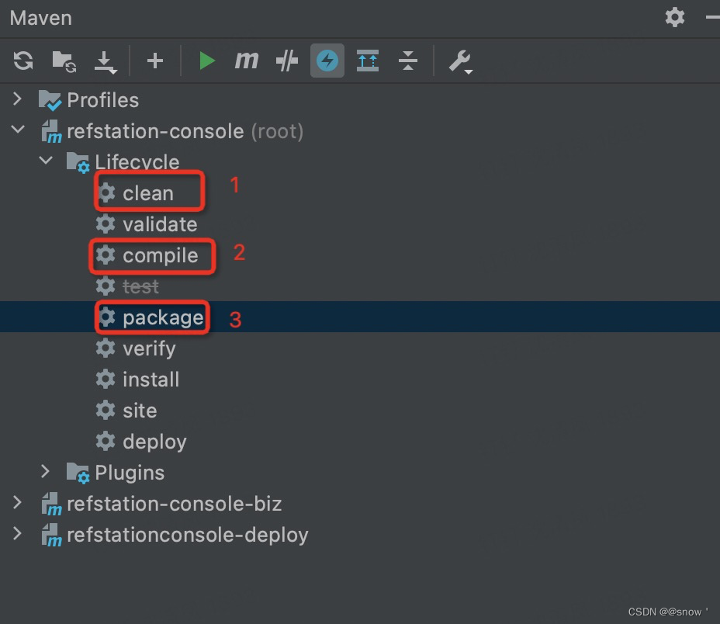Execute a Maven goal using the m icon

(246, 61)
